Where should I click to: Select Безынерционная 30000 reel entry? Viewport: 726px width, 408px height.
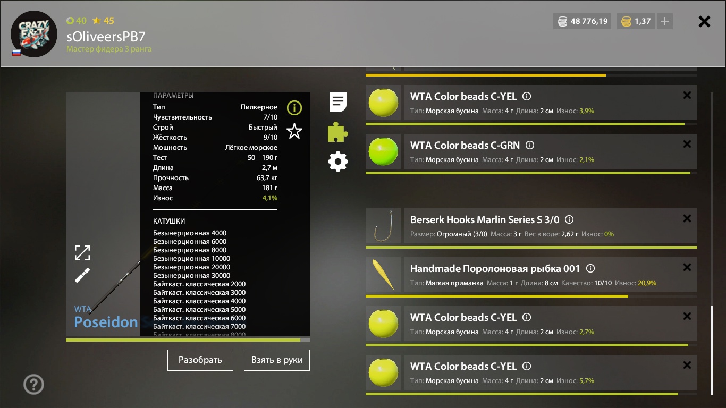(192, 275)
